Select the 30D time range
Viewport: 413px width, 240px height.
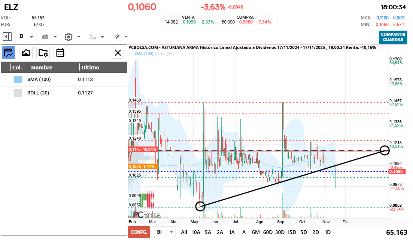click(280, 232)
